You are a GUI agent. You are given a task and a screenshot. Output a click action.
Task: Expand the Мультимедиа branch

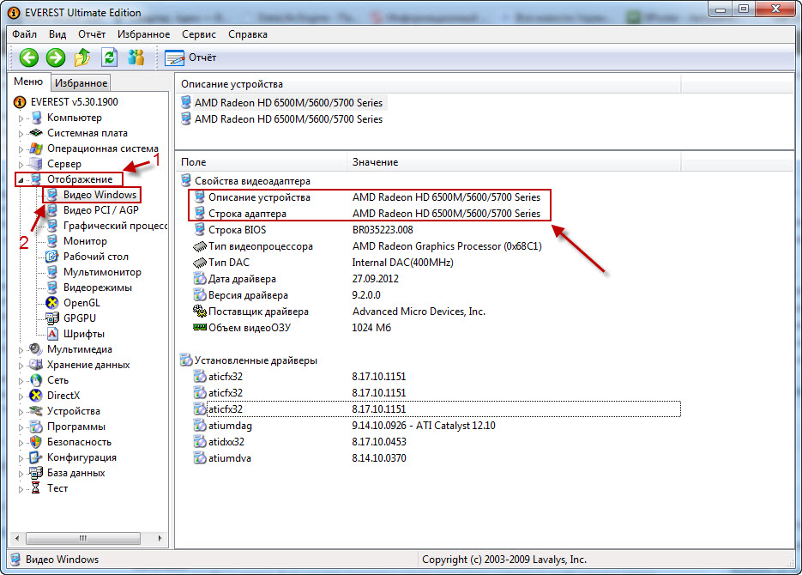21,350
